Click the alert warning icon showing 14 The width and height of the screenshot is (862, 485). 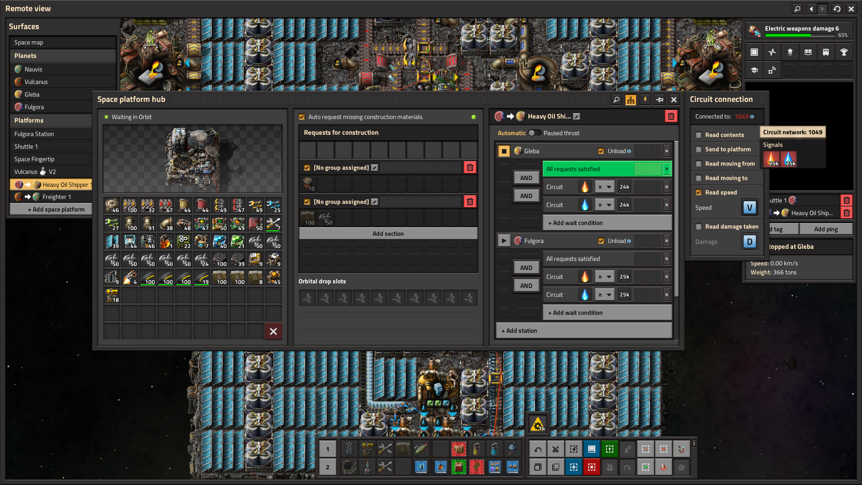(537, 424)
